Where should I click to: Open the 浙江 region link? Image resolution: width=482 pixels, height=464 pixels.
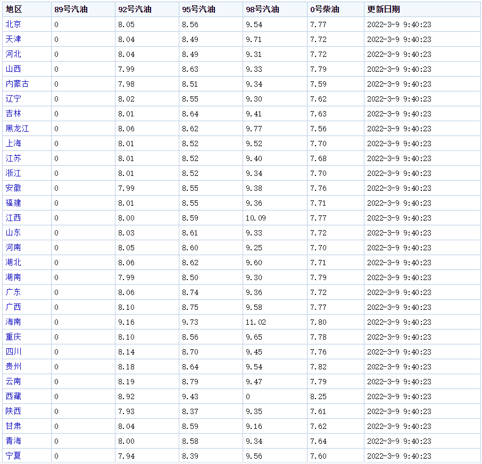pyautogui.click(x=13, y=173)
